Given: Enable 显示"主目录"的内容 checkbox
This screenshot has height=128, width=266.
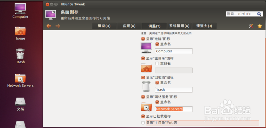Looking at the screenshot, I should click(143, 123).
